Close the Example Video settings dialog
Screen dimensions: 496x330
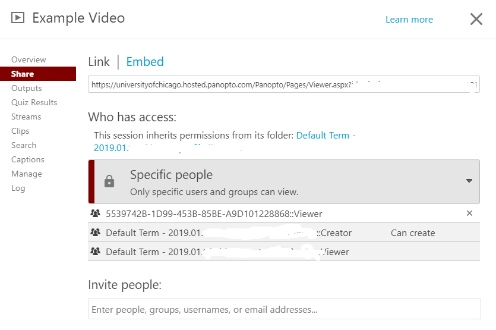click(476, 19)
